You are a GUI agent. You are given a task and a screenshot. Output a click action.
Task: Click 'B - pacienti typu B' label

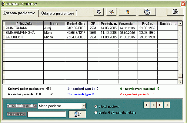(x=81, y=89)
